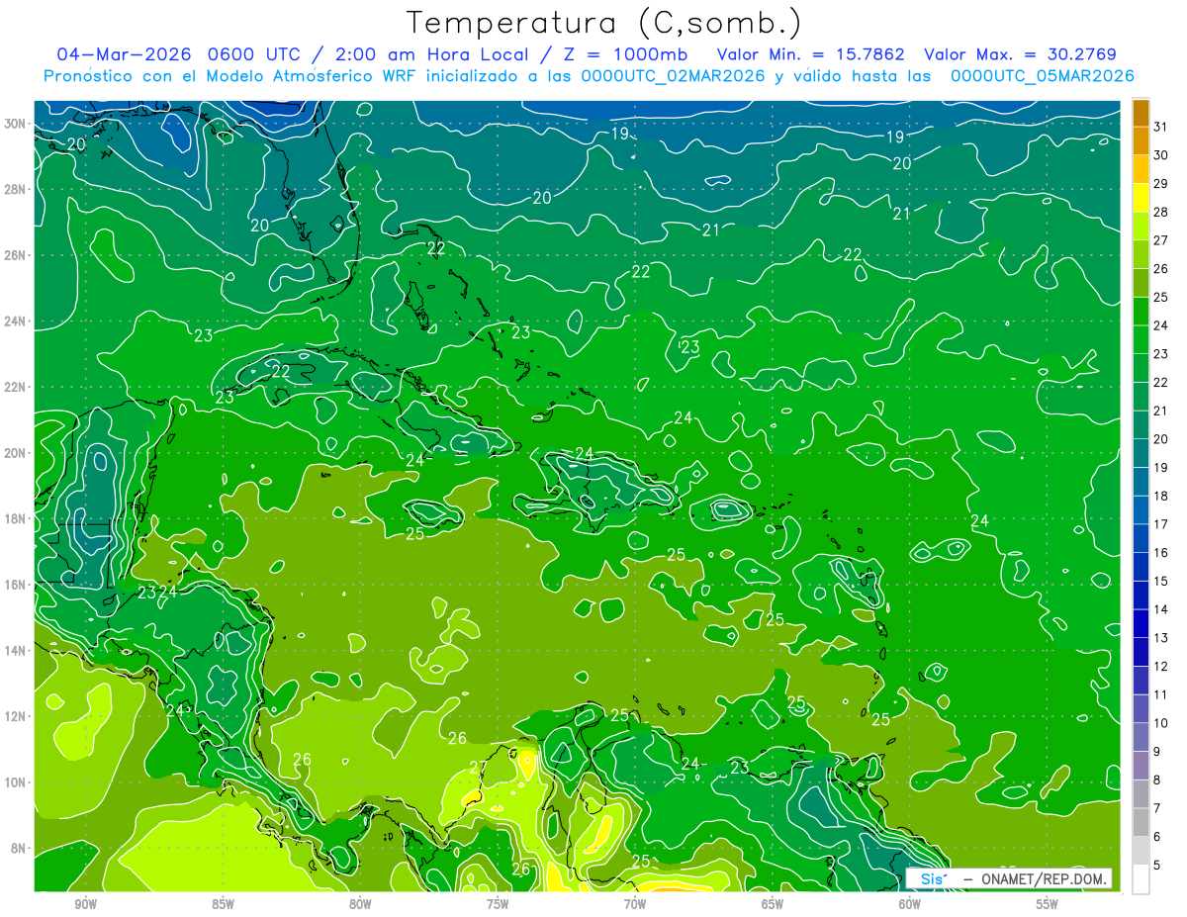Click latitude label '22N'
This screenshot has height=917, width=1187.
[15, 387]
